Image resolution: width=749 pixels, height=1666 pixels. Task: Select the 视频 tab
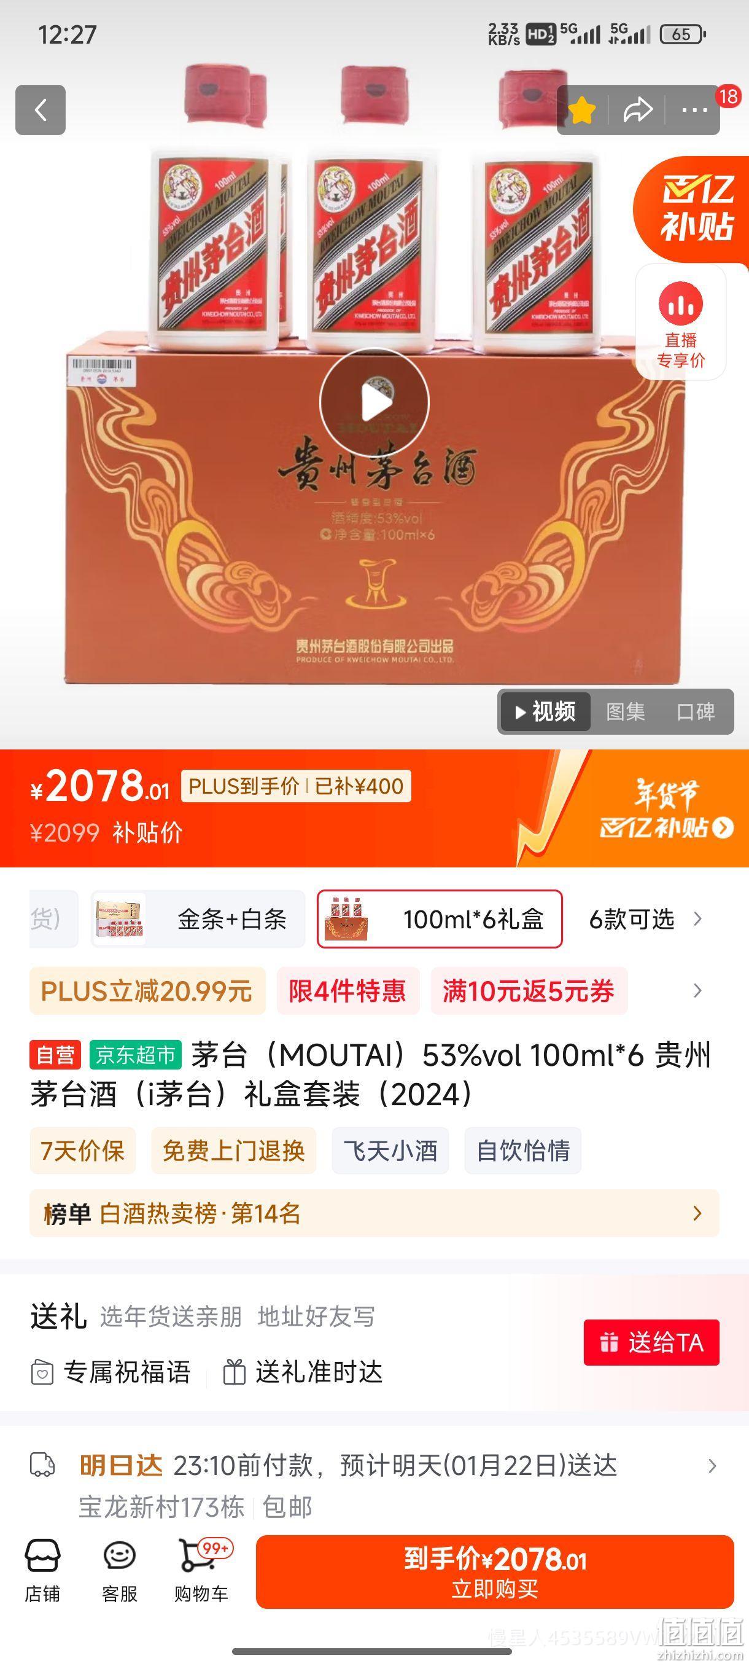click(545, 711)
